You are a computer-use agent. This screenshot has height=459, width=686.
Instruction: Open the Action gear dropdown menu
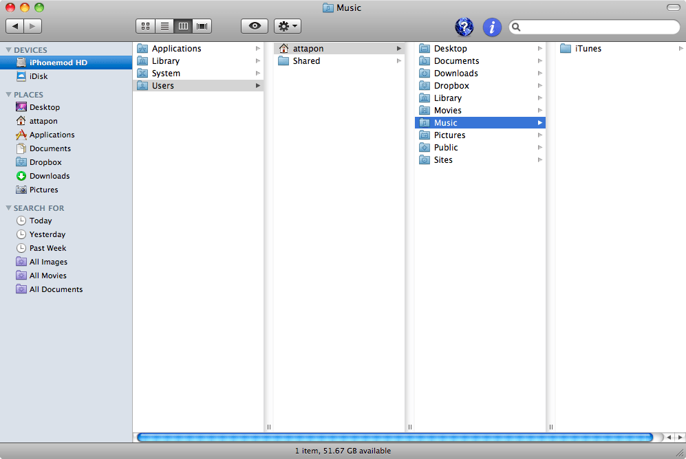pos(288,26)
